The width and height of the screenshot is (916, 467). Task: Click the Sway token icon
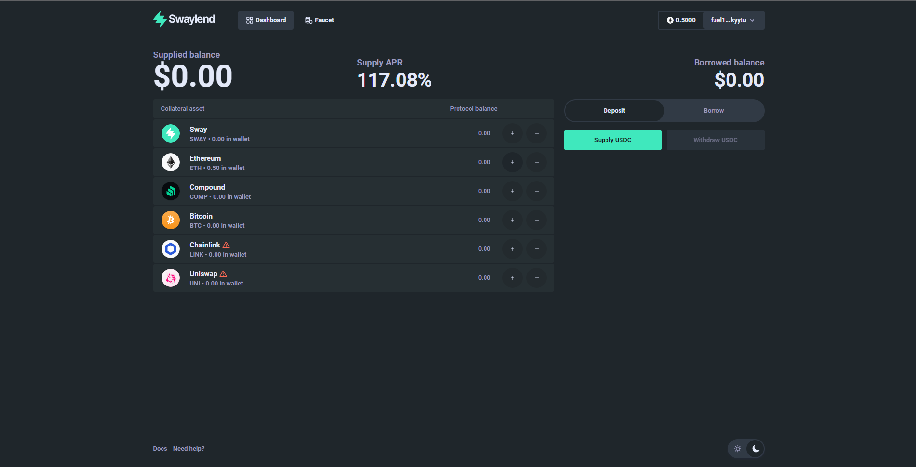click(x=171, y=133)
